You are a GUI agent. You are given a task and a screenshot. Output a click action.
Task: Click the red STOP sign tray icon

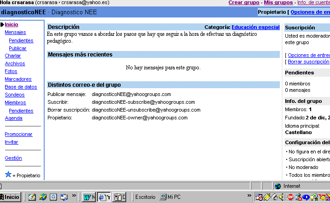[x=290, y=197]
